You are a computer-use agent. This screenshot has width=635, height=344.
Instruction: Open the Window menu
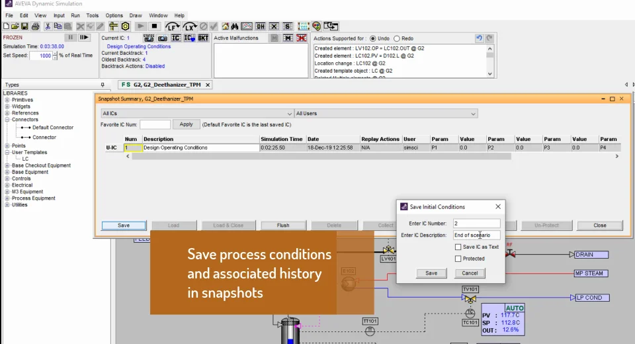[x=158, y=15]
